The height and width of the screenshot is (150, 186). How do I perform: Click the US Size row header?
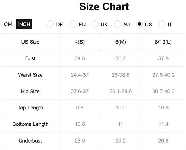coord(30,42)
